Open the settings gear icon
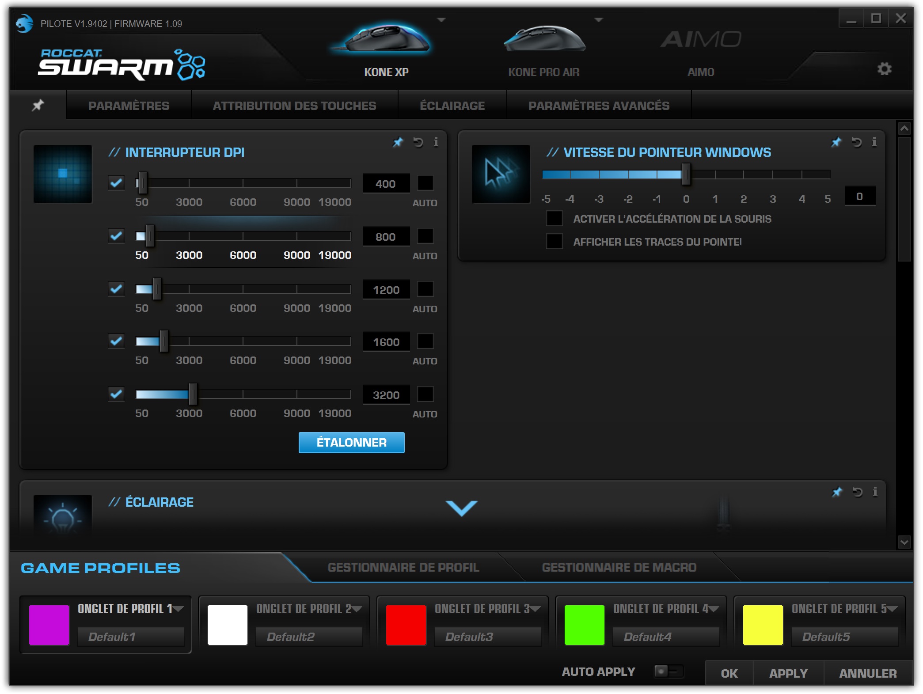The width and height of the screenshot is (923, 694). [x=884, y=68]
